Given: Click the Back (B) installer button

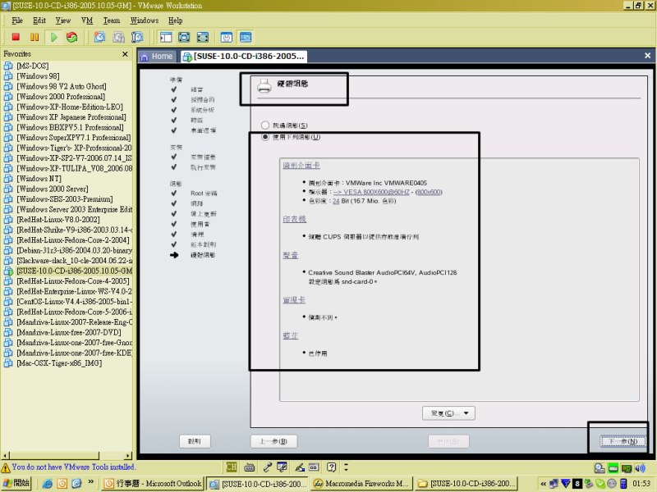Looking at the screenshot, I should pos(273,441).
